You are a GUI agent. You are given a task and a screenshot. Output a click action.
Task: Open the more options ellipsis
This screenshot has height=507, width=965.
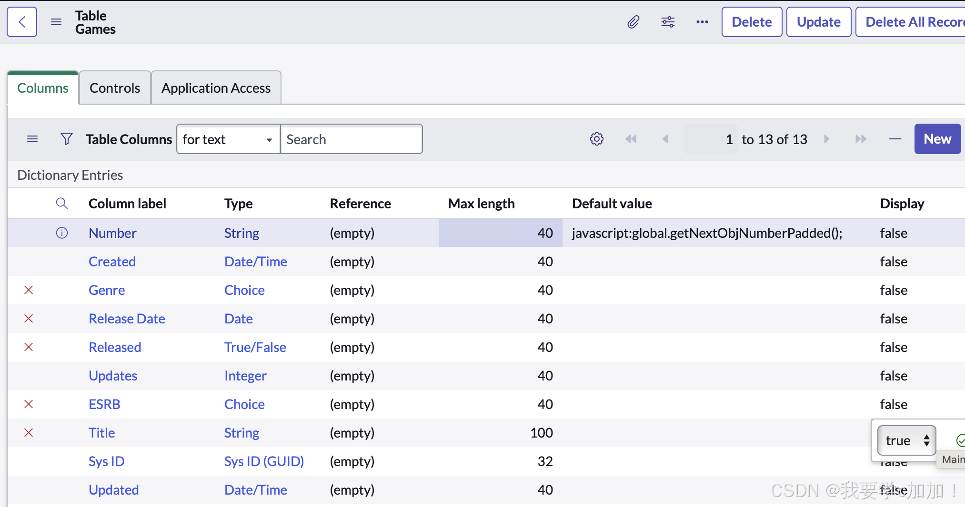[702, 22]
